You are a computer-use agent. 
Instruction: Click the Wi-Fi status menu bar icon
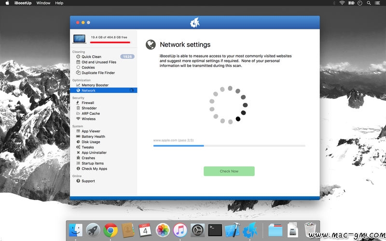click(x=342, y=3)
